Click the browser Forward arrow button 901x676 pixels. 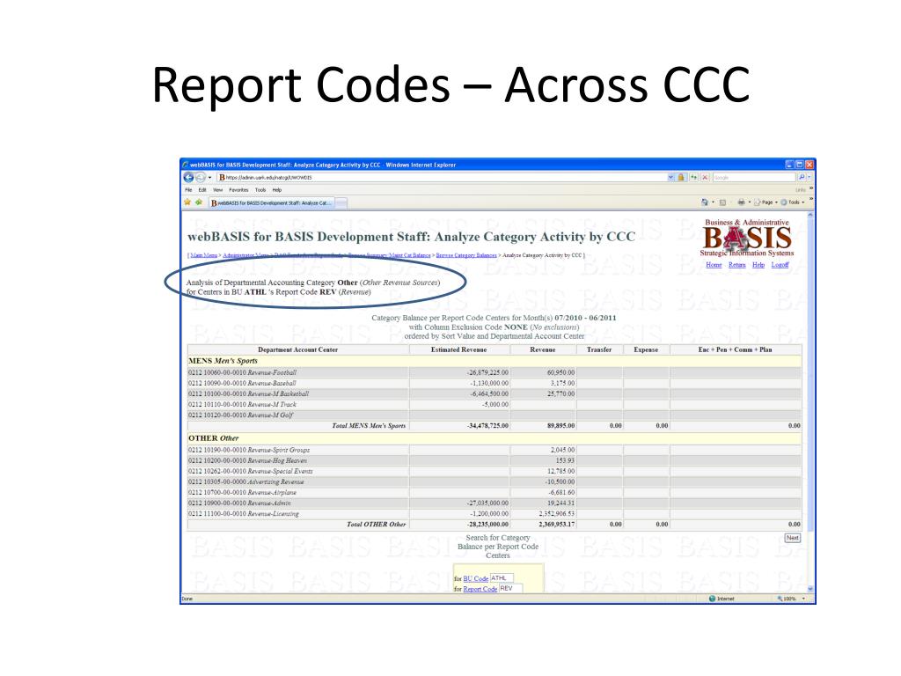200,178
